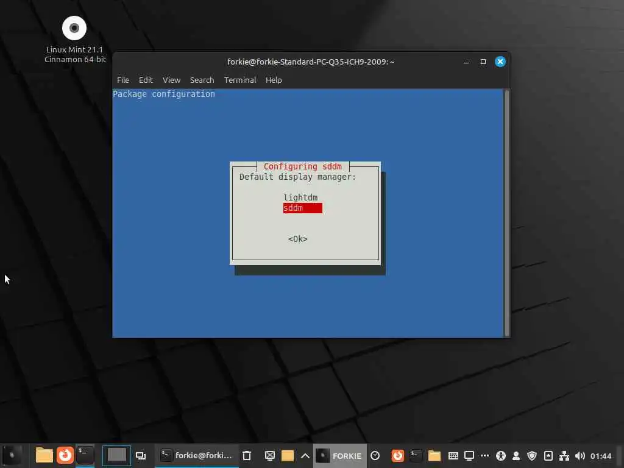Viewport: 624px width, 468px height.
Task: Click the <Ok> button in the dialog
Action: coord(297,239)
